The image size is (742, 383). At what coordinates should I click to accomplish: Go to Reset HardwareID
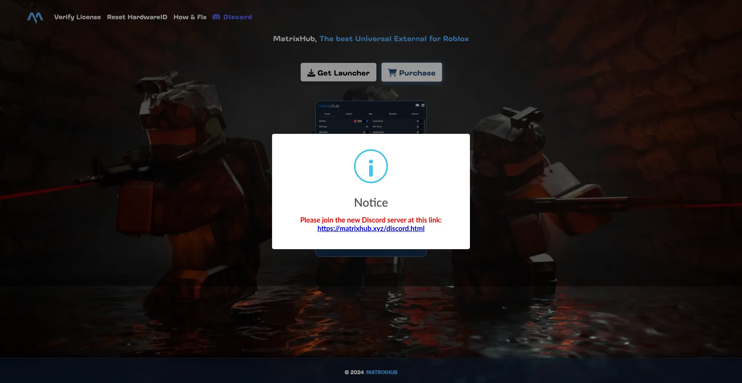[x=137, y=17]
